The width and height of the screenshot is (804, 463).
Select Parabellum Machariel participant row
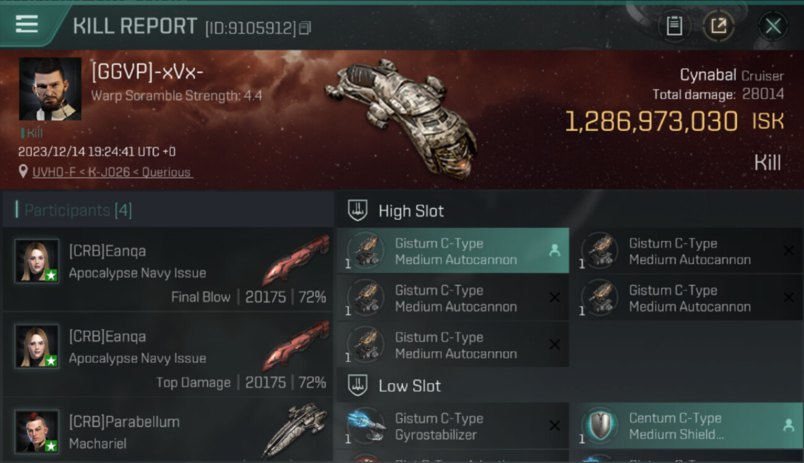click(x=168, y=430)
